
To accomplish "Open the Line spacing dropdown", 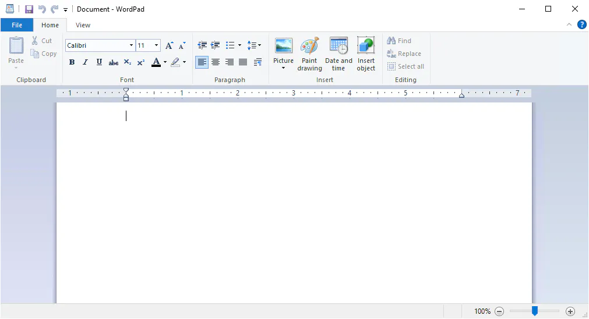I will coord(254,45).
